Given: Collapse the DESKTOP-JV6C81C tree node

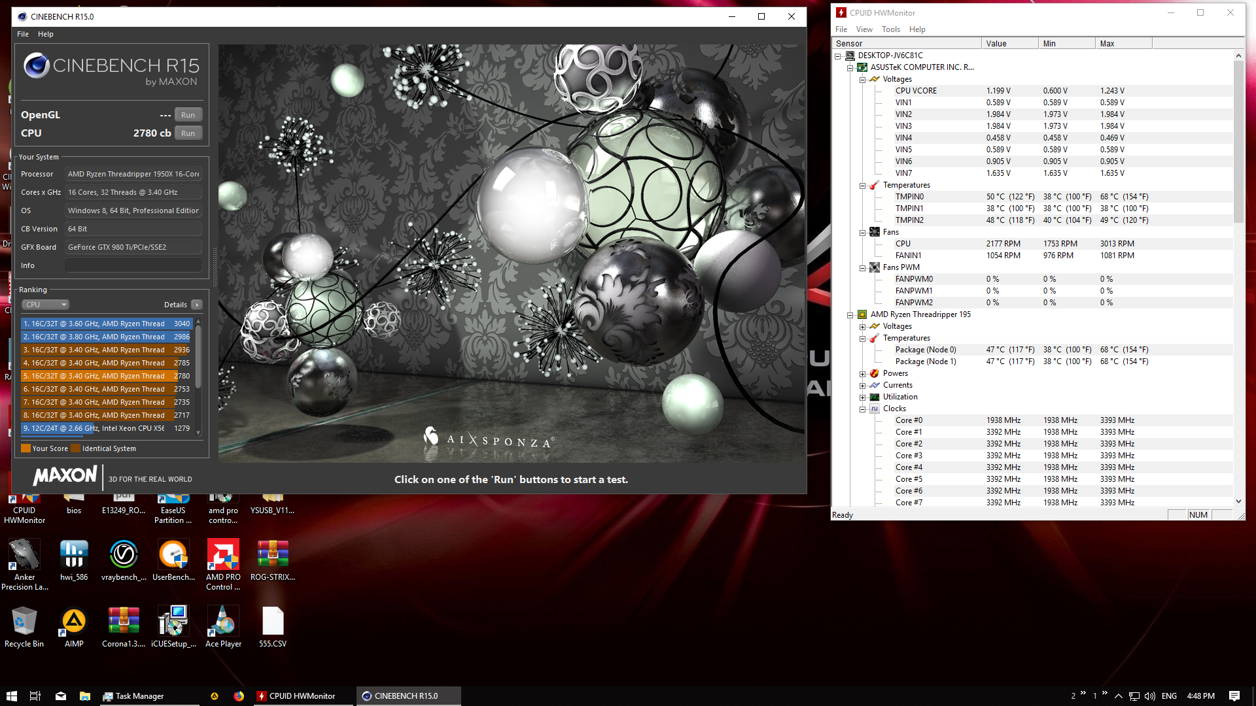Looking at the screenshot, I should [838, 56].
